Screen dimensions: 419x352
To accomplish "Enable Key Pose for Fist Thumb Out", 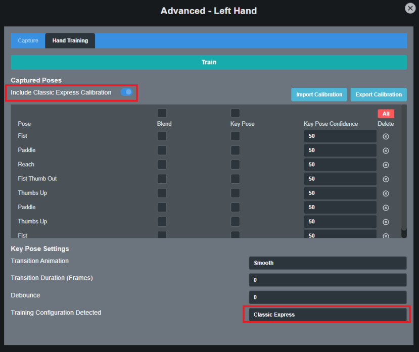I will pyautogui.click(x=235, y=179).
